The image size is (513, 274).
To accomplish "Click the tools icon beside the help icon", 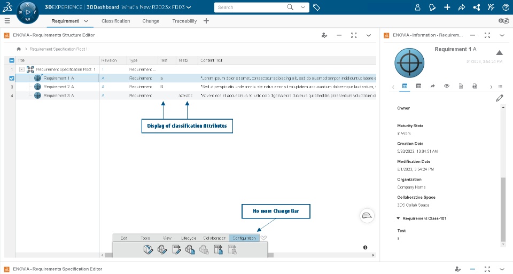I will pos(491,7).
